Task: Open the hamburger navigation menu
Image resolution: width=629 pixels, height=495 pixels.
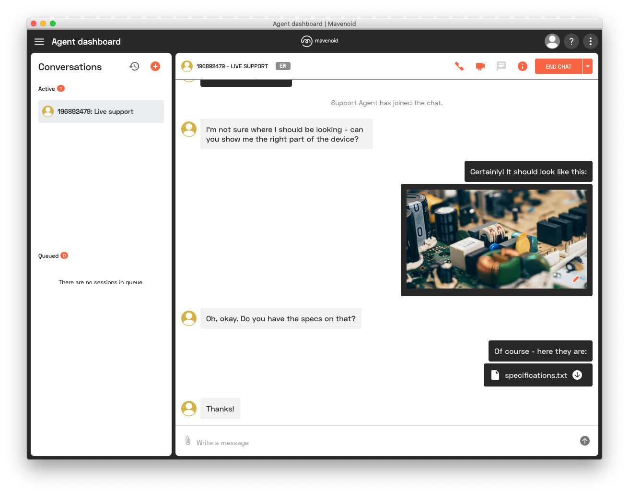Action: pos(39,42)
